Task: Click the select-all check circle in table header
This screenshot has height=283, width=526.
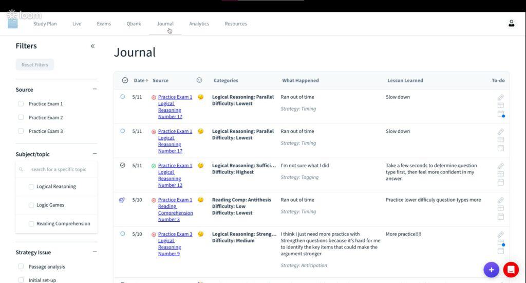Action: click(125, 80)
